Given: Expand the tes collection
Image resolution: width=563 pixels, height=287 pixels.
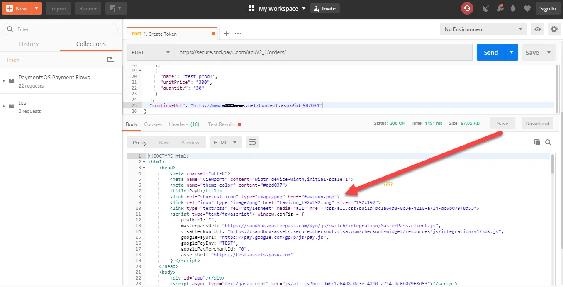Looking at the screenshot, I should 4,106.
